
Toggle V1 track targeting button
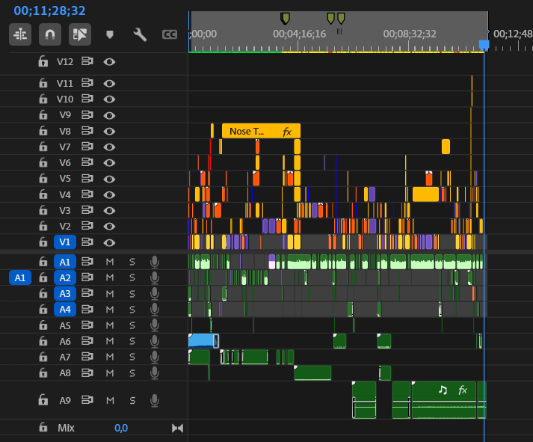(65, 242)
